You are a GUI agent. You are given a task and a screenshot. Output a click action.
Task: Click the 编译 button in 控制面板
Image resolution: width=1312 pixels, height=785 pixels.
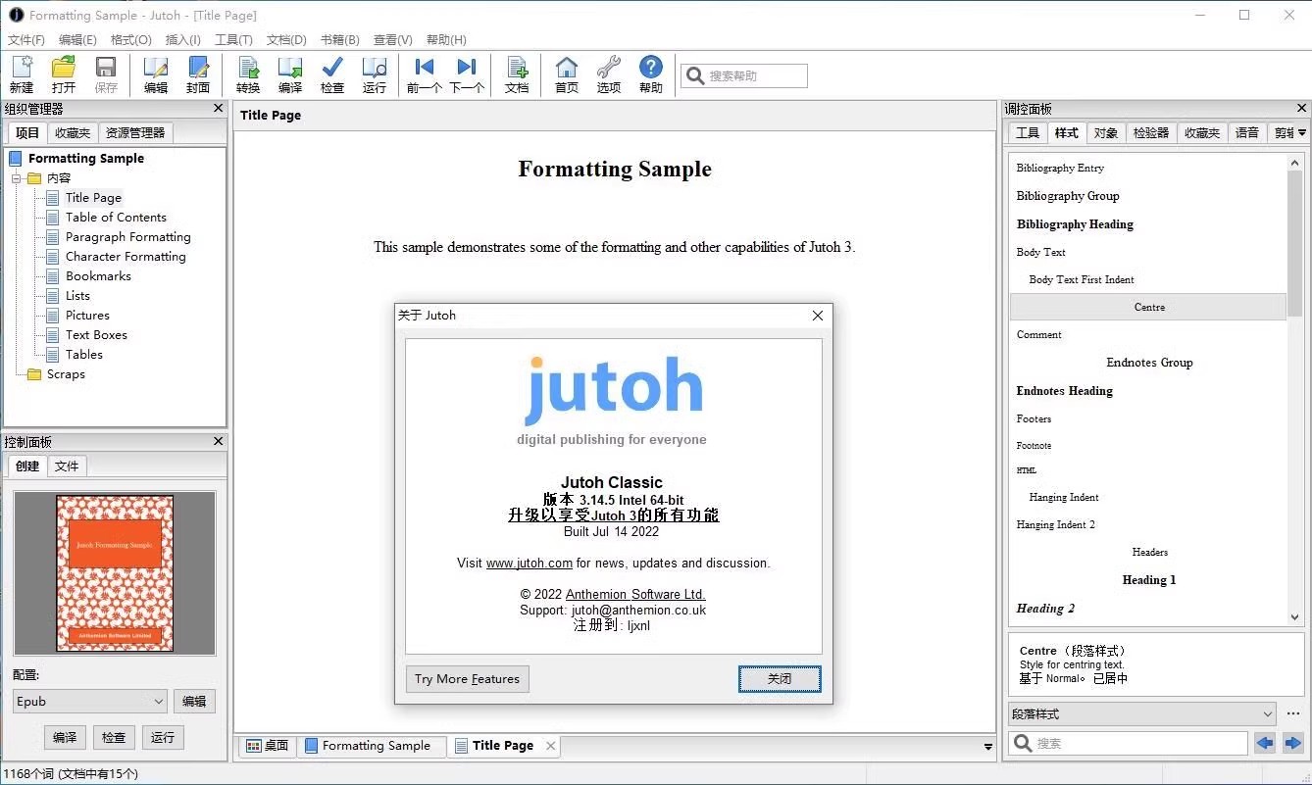coord(65,738)
